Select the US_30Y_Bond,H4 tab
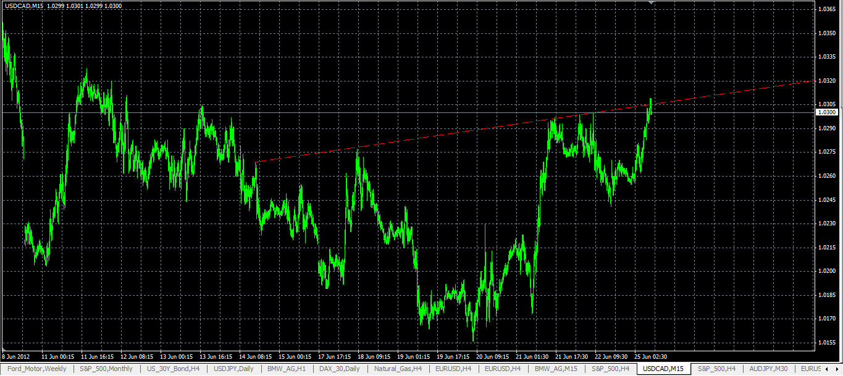Screen dimensions: 843x376 173,369
